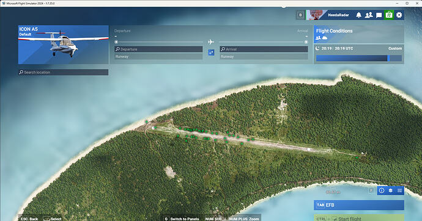Click the weather cloud icon under Flight Conditions
This screenshot has width=422, height=221.
click(x=325, y=38)
